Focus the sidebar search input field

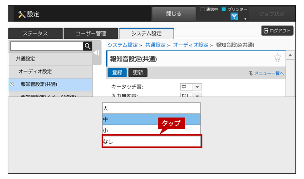pos(47,46)
